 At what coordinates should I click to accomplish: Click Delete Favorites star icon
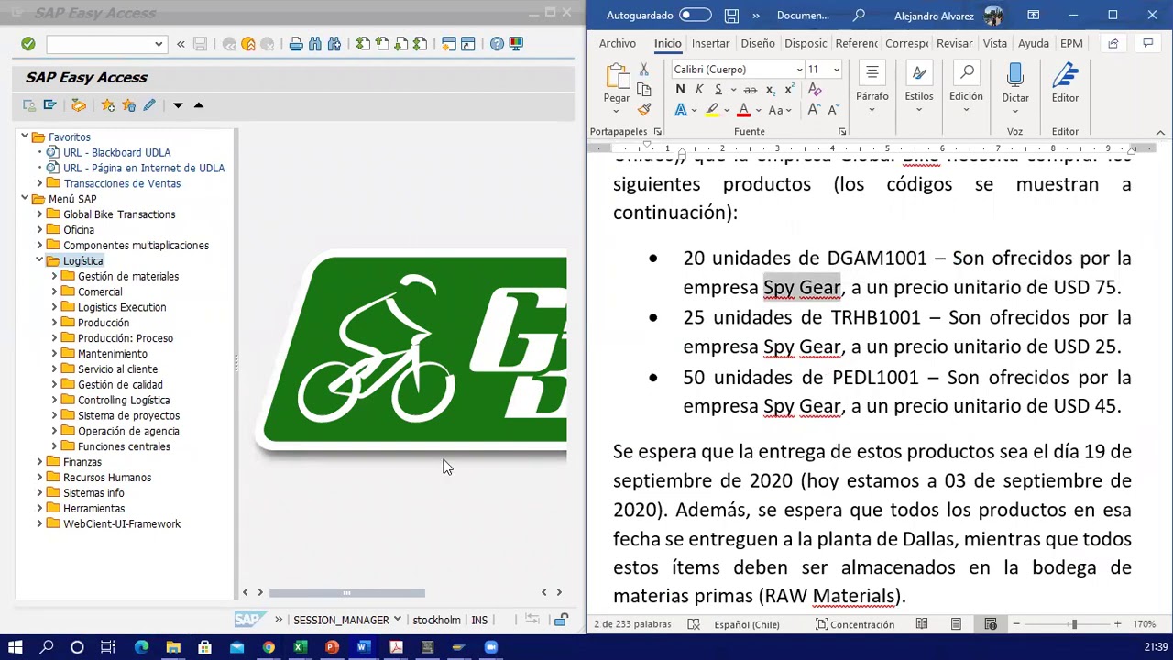[x=128, y=105]
